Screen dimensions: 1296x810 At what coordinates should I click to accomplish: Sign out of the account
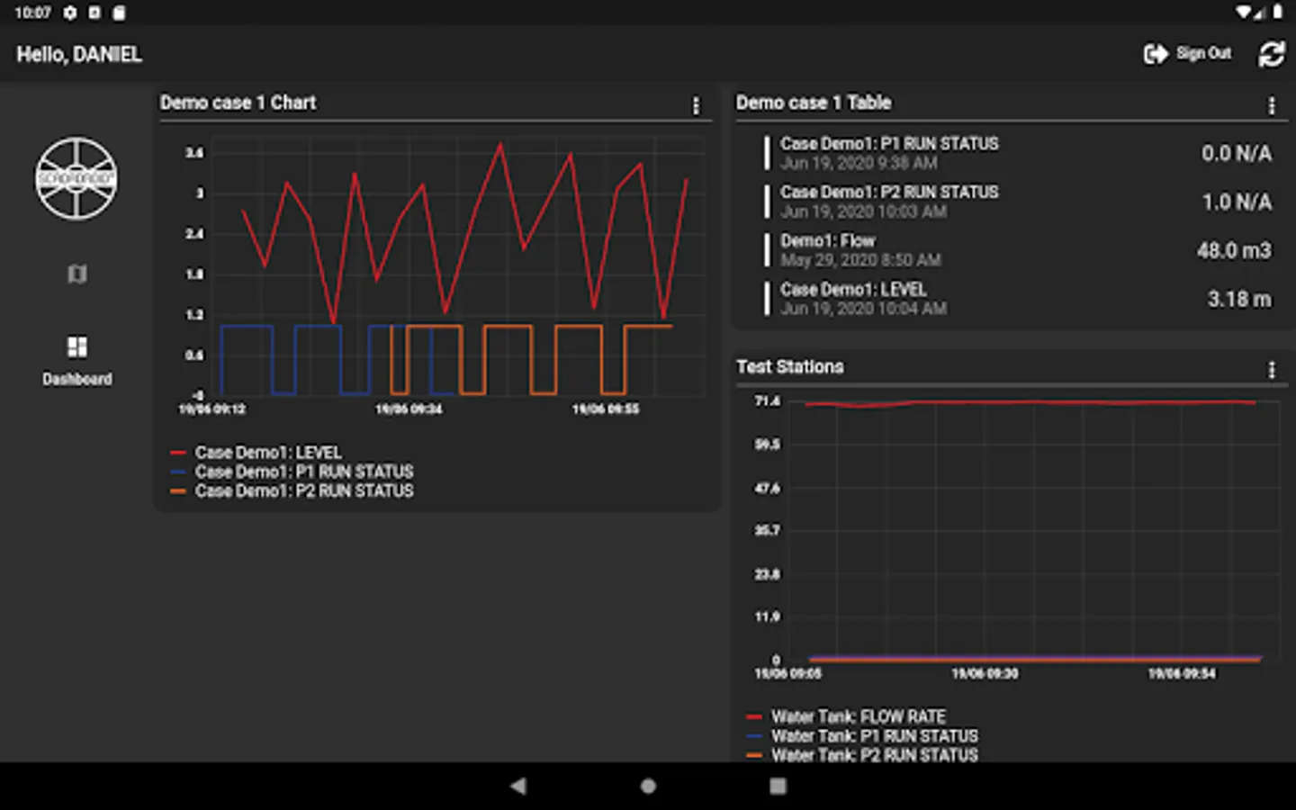coord(1187,54)
